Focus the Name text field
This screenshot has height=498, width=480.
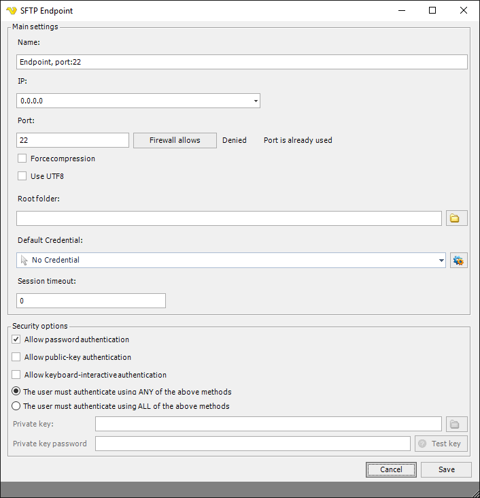pyautogui.click(x=241, y=62)
